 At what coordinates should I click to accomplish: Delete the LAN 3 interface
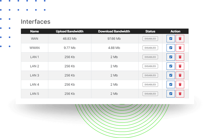tap(180, 75)
